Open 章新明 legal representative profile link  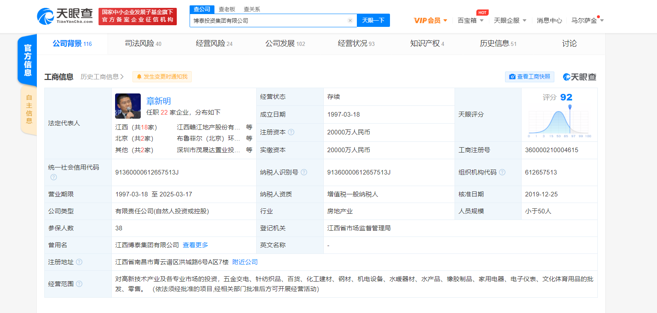point(159,101)
